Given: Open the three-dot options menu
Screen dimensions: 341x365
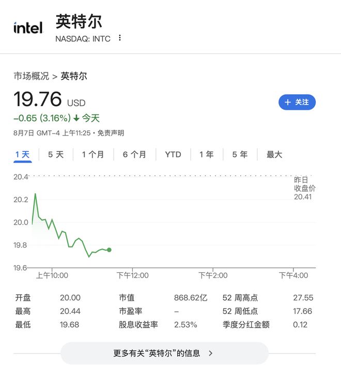Looking at the screenshot, I should coord(120,38).
